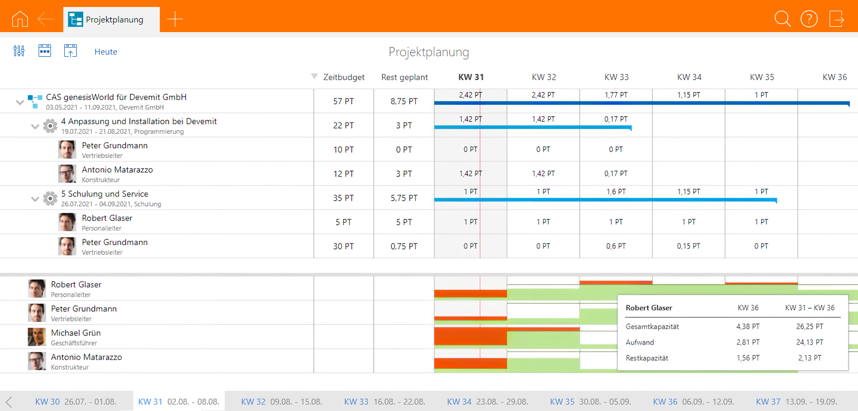The height and width of the screenshot is (411, 858).
Task: Click Antonio Matarazzo's 1,42 PT KW 31 cell
Action: pyautogui.click(x=470, y=174)
